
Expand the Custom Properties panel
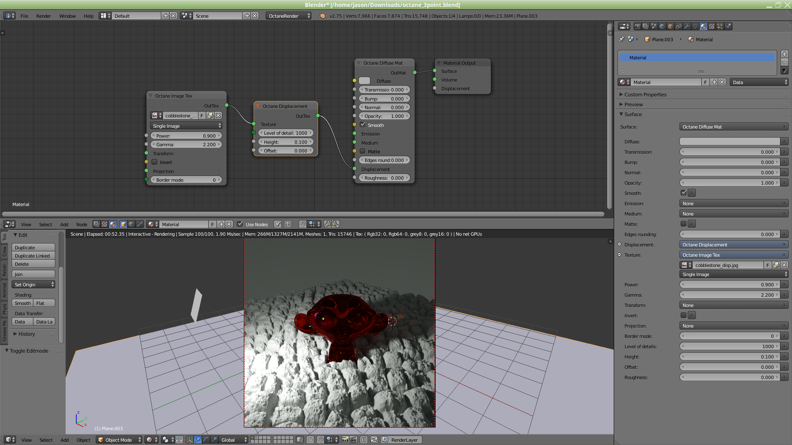coord(645,94)
